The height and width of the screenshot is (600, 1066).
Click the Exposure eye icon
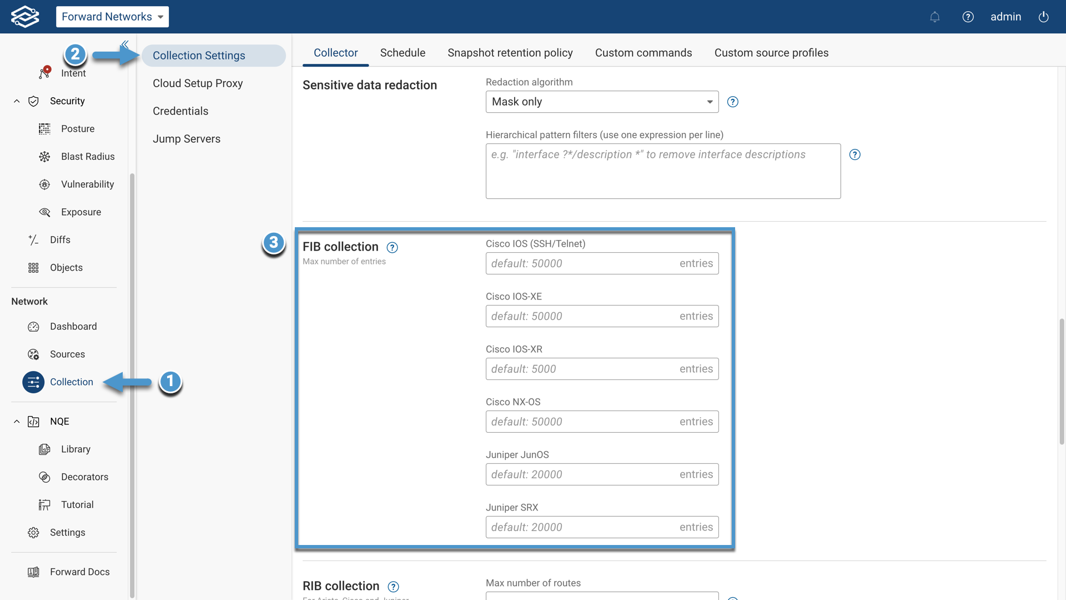click(x=44, y=212)
